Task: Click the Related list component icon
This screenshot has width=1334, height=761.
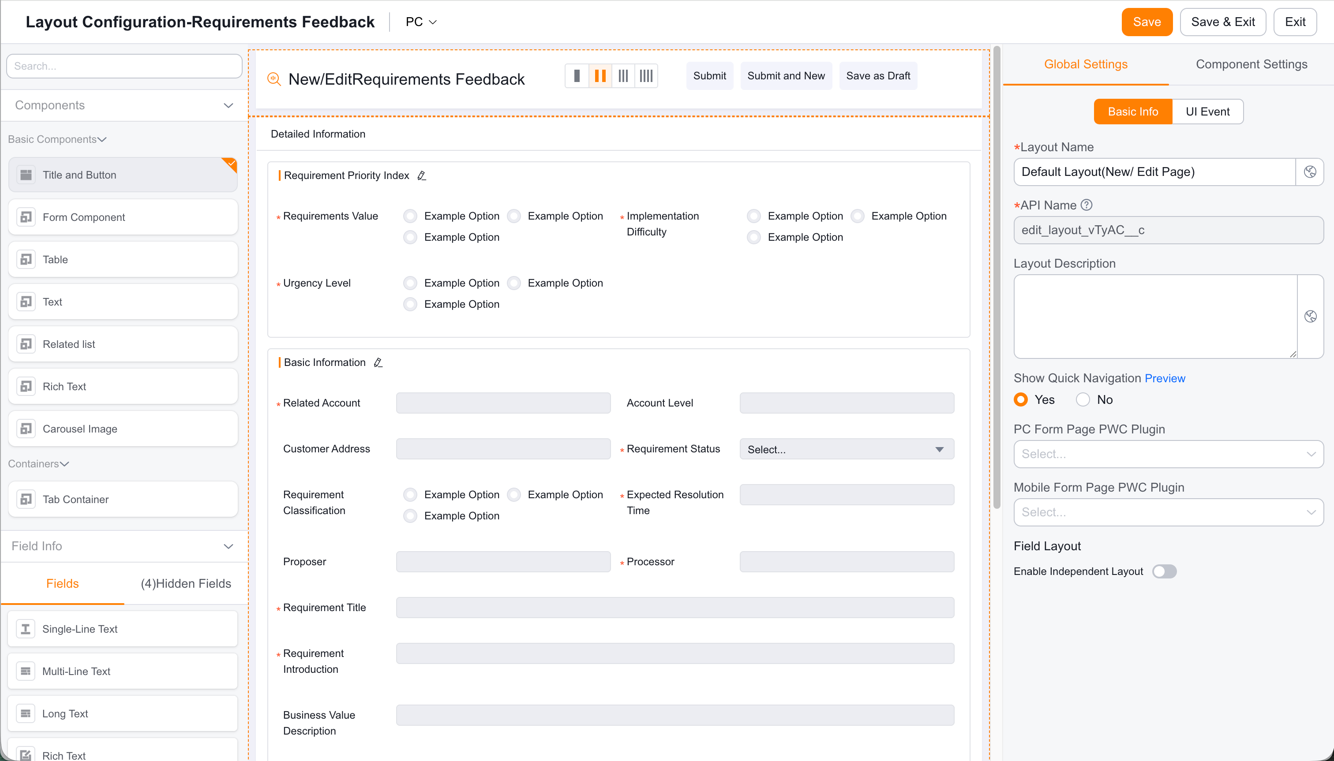Action: (26, 344)
